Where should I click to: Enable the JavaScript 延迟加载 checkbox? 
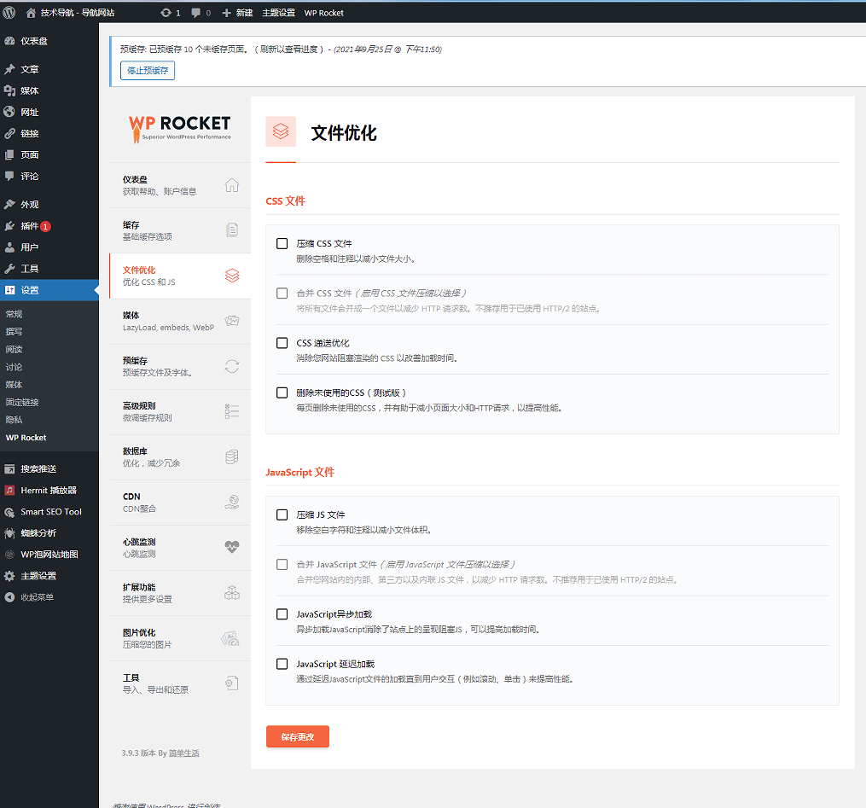(x=282, y=664)
